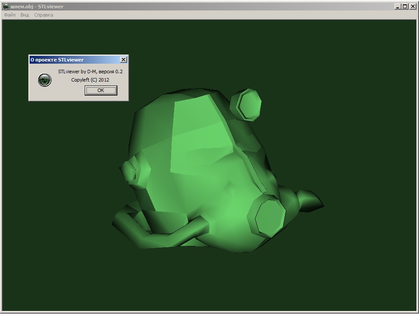419x314 pixels.
Task: Click the 'О проекте STLviewer' dialog title
Action: [x=57, y=60]
